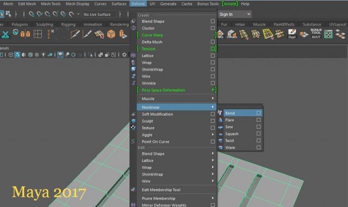Open Soft Modification option box

[213, 114]
